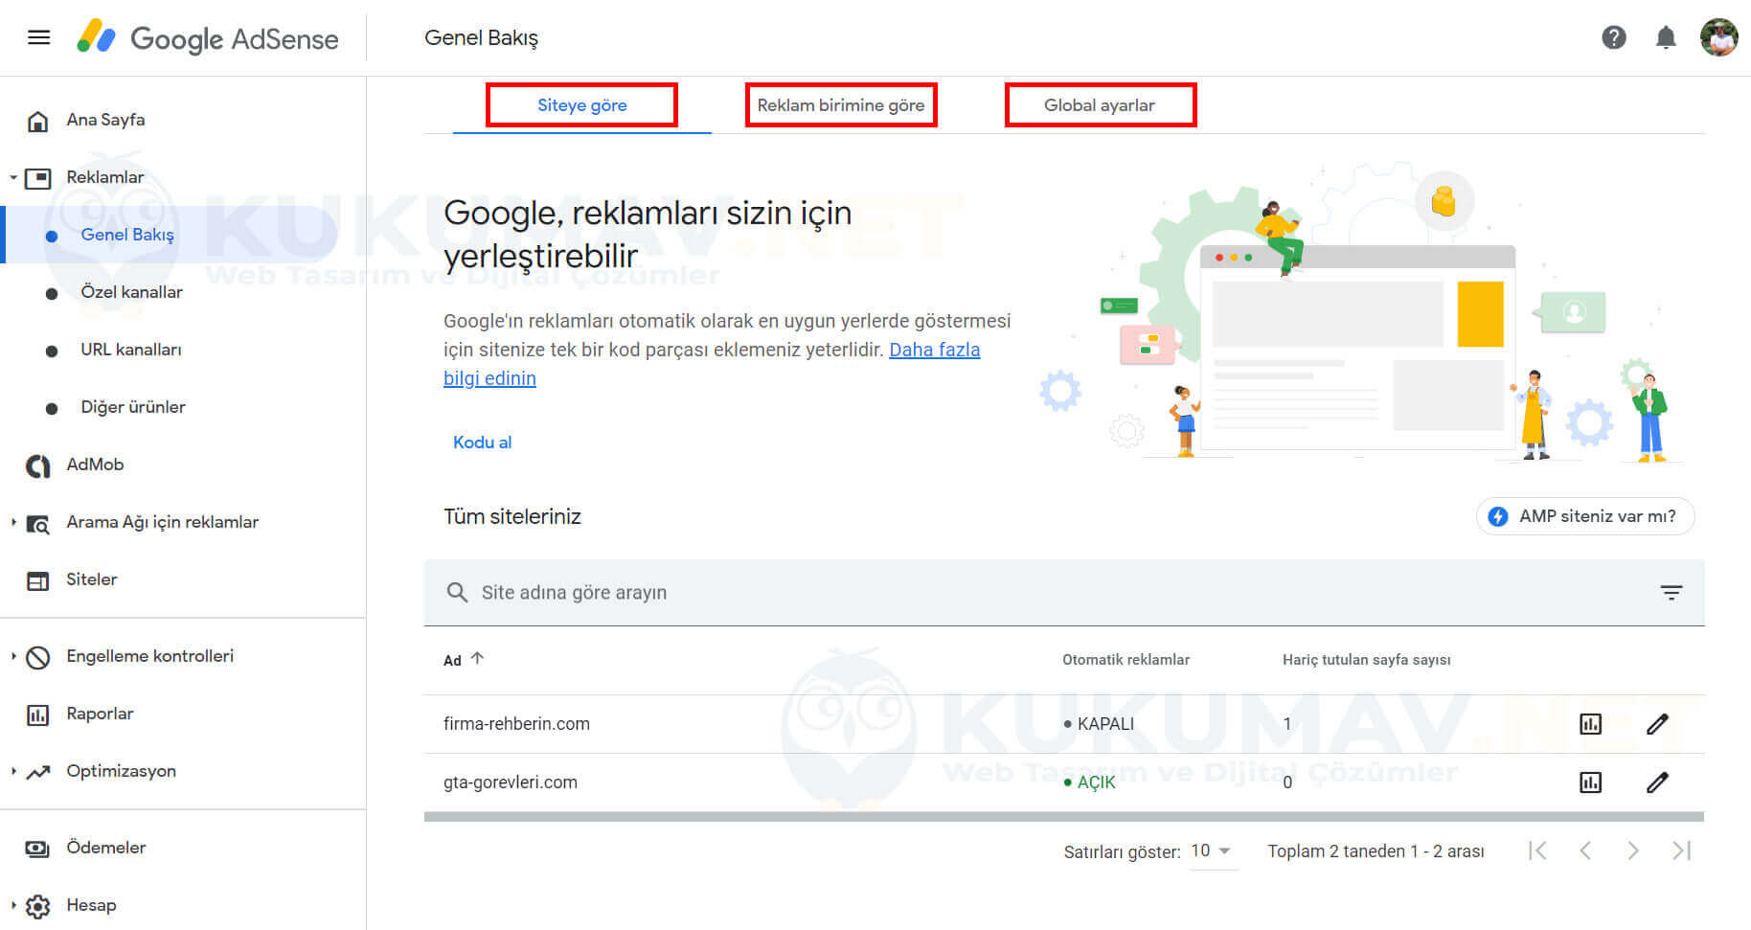
Task: Open Siteler from the sidebar
Action: click(91, 579)
